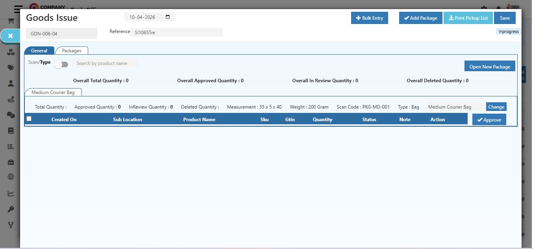Focus the Search by product name field

[105, 63]
